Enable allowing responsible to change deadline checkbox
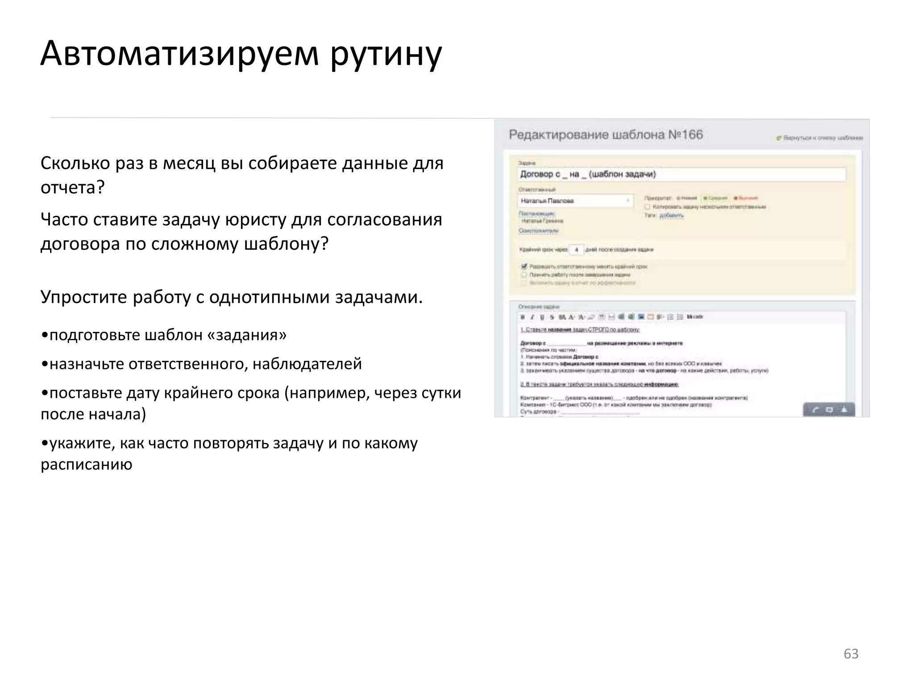914x685 pixels. click(x=525, y=266)
